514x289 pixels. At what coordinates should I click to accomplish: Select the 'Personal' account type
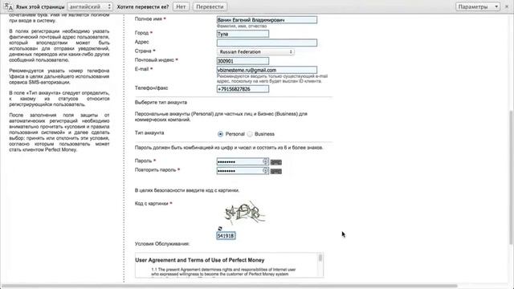[x=220, y=134]
